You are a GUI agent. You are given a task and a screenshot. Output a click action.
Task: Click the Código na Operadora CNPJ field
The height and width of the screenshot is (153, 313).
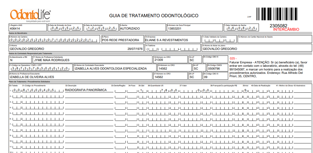point(41,68)
